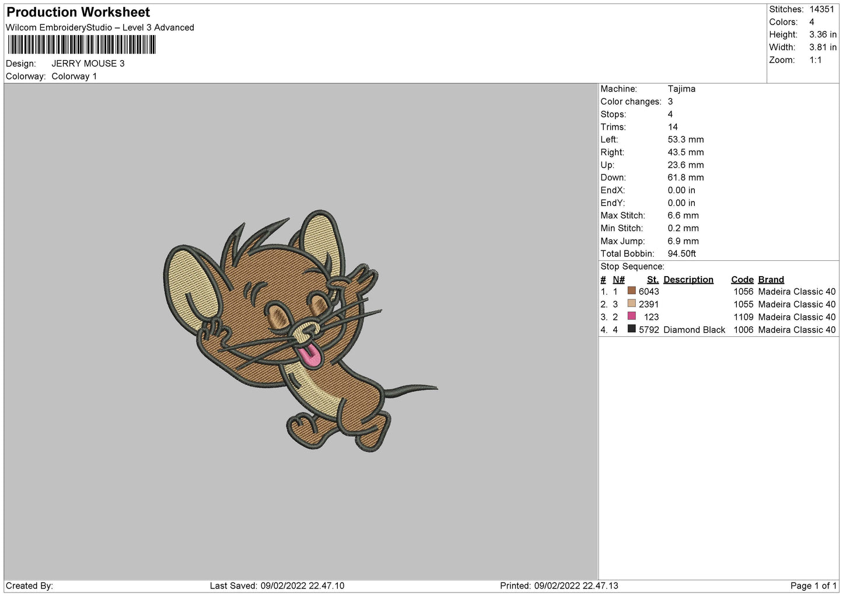Click thread code 1056
The width and height of the screenshot is (843, 596).
point(743,291)
